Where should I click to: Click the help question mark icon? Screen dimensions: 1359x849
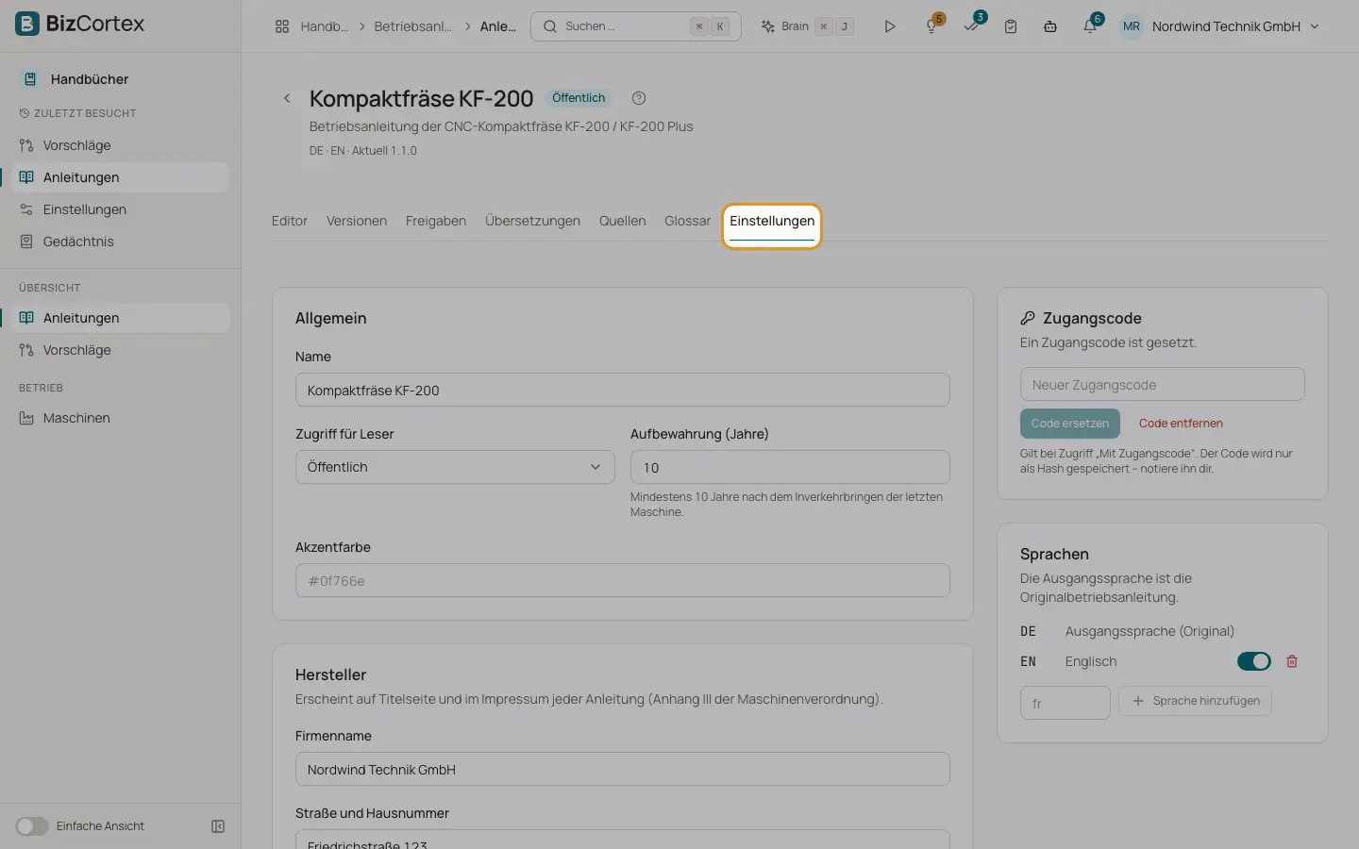point(639,98)
